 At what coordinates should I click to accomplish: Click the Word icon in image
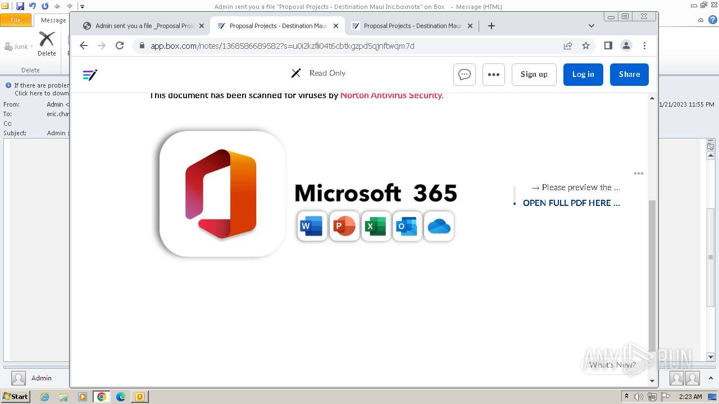point(312,226)
